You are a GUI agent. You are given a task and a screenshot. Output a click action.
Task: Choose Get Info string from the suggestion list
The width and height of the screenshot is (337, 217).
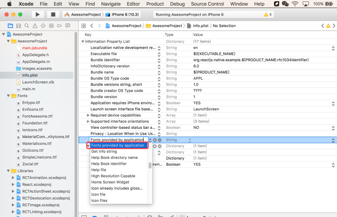pos(104,151)
